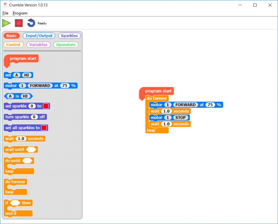Image resolution: width=278 pixels, height=224 pixels.
Task: Show the Operators block category
Action: pos(66,45)
